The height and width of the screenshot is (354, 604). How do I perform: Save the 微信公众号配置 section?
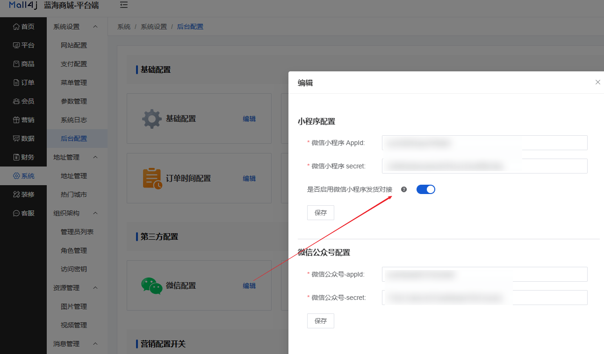tap(321, 321)
